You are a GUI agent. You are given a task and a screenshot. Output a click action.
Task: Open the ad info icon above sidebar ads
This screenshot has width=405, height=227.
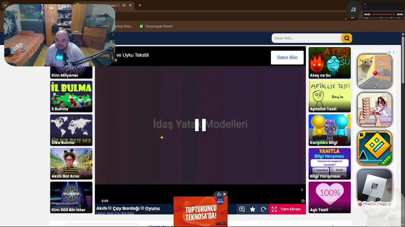click(389, 52)
